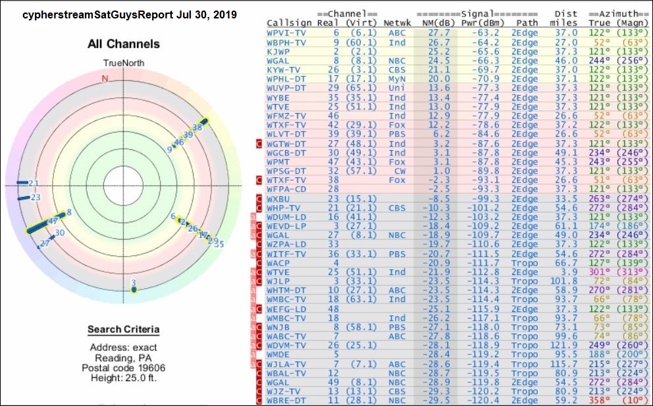Select channel 47 marker on radar plot
Image resolution: width=653 pixels, height=406 pixels.
53,221
